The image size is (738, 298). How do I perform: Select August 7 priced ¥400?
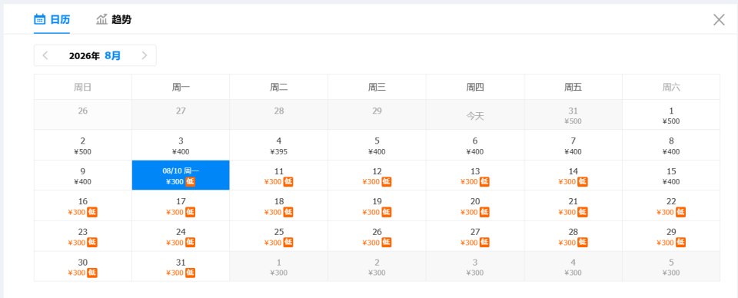point(573,145)
